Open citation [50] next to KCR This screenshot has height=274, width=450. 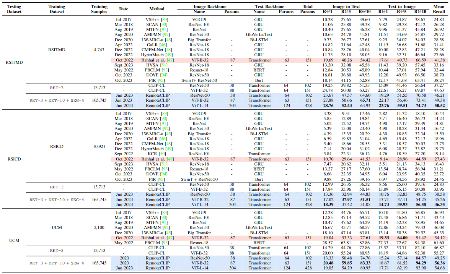(x=162, y=154)
